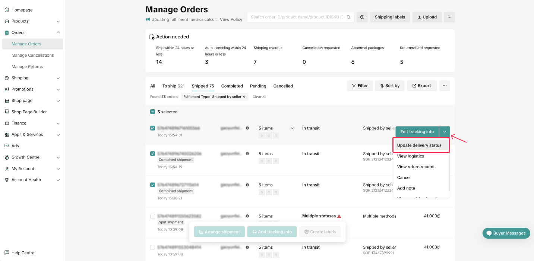Expand the Products sidebar menu
The width and height of the screenshot is (534, 261).
pos(58,21)
